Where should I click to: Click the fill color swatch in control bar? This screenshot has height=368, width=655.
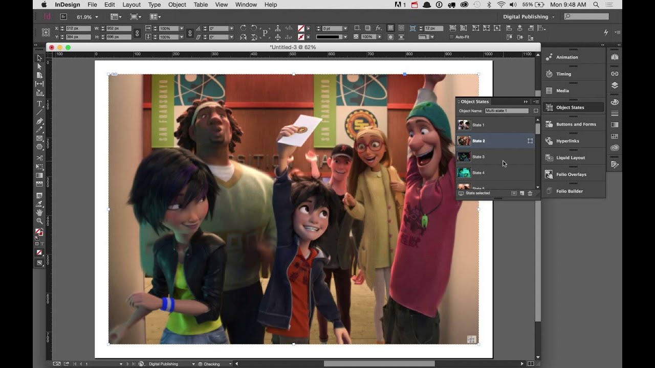point(301,29)
